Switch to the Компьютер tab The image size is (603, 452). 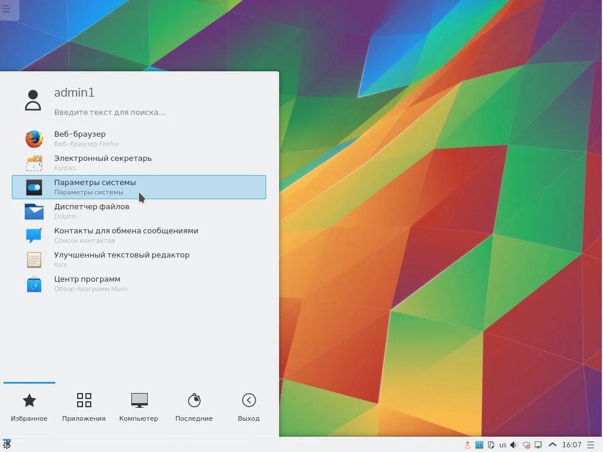[x=139, y=408]
